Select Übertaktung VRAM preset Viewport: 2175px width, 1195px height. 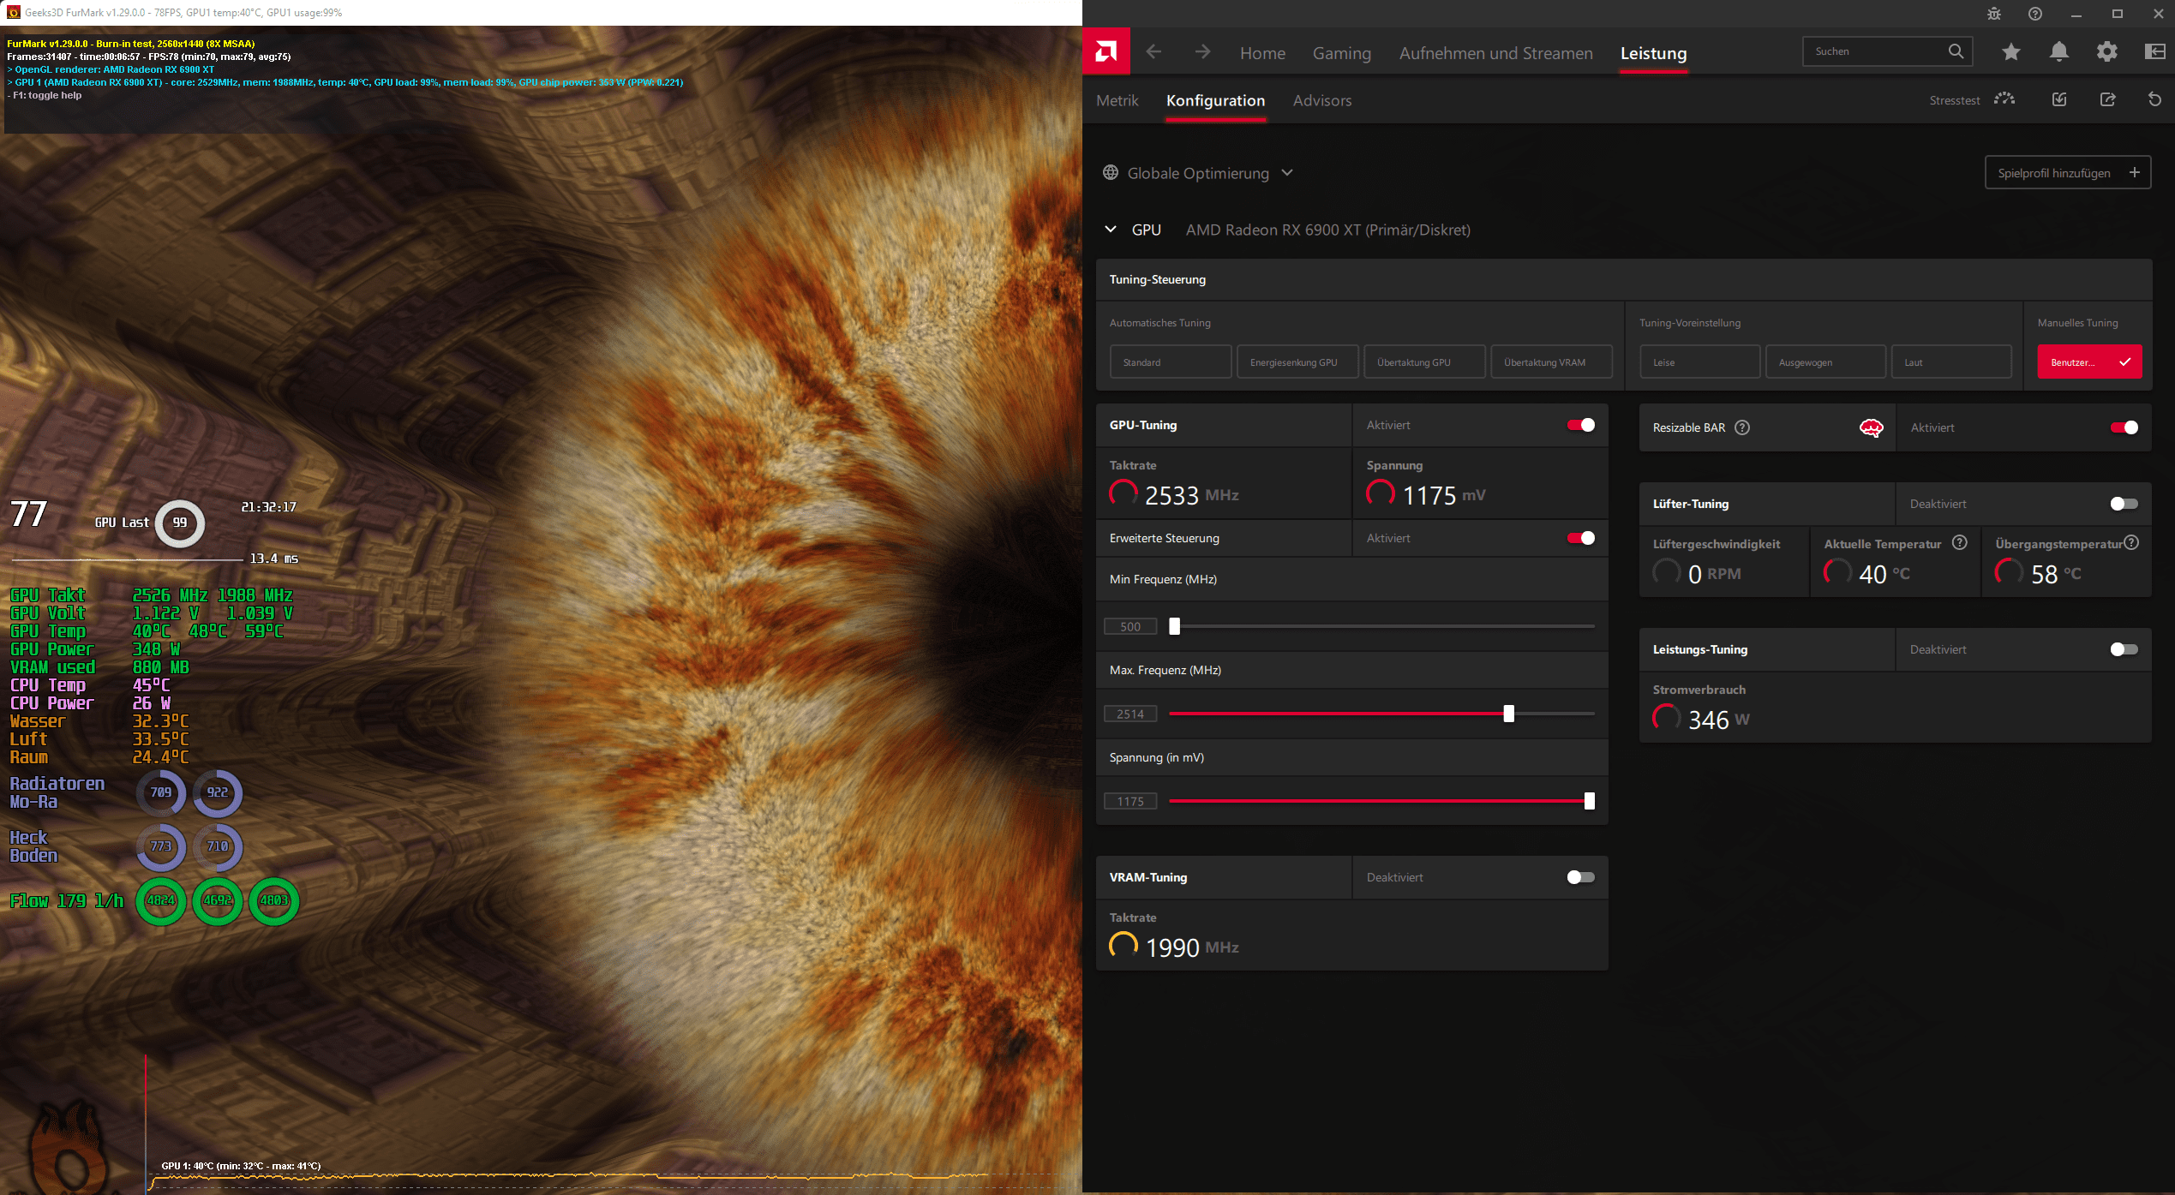[x=1551, y=361]
